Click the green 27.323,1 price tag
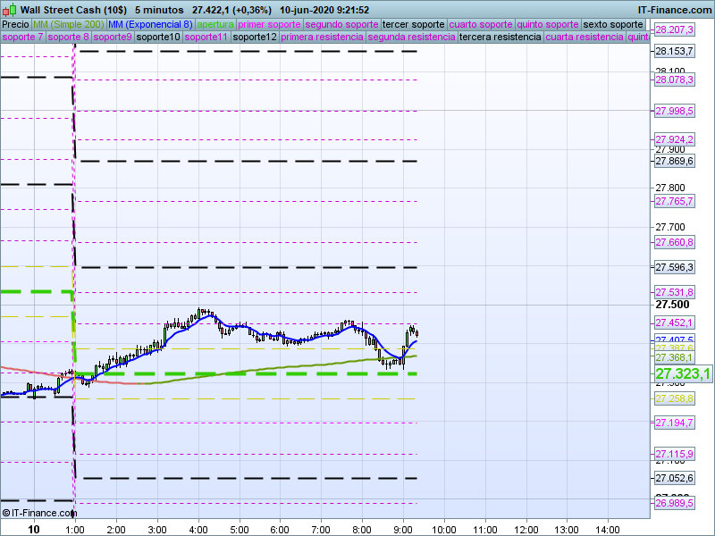 (x=682, y=373)
